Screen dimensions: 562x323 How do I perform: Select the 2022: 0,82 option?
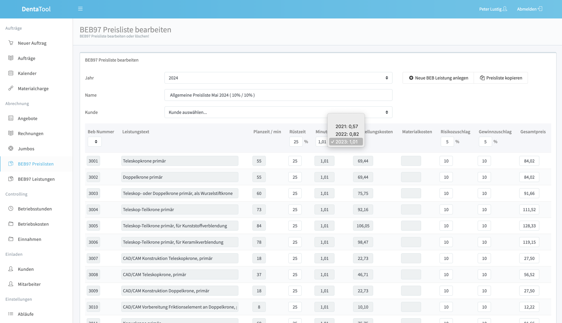(347, 134)
